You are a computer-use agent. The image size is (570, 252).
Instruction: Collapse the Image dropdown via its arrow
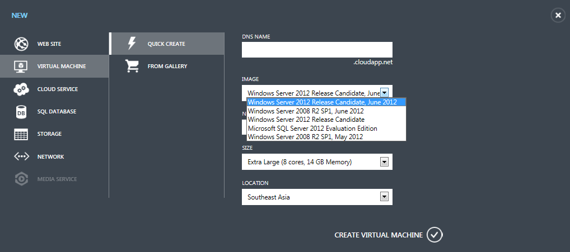click(x=384, y=92)
